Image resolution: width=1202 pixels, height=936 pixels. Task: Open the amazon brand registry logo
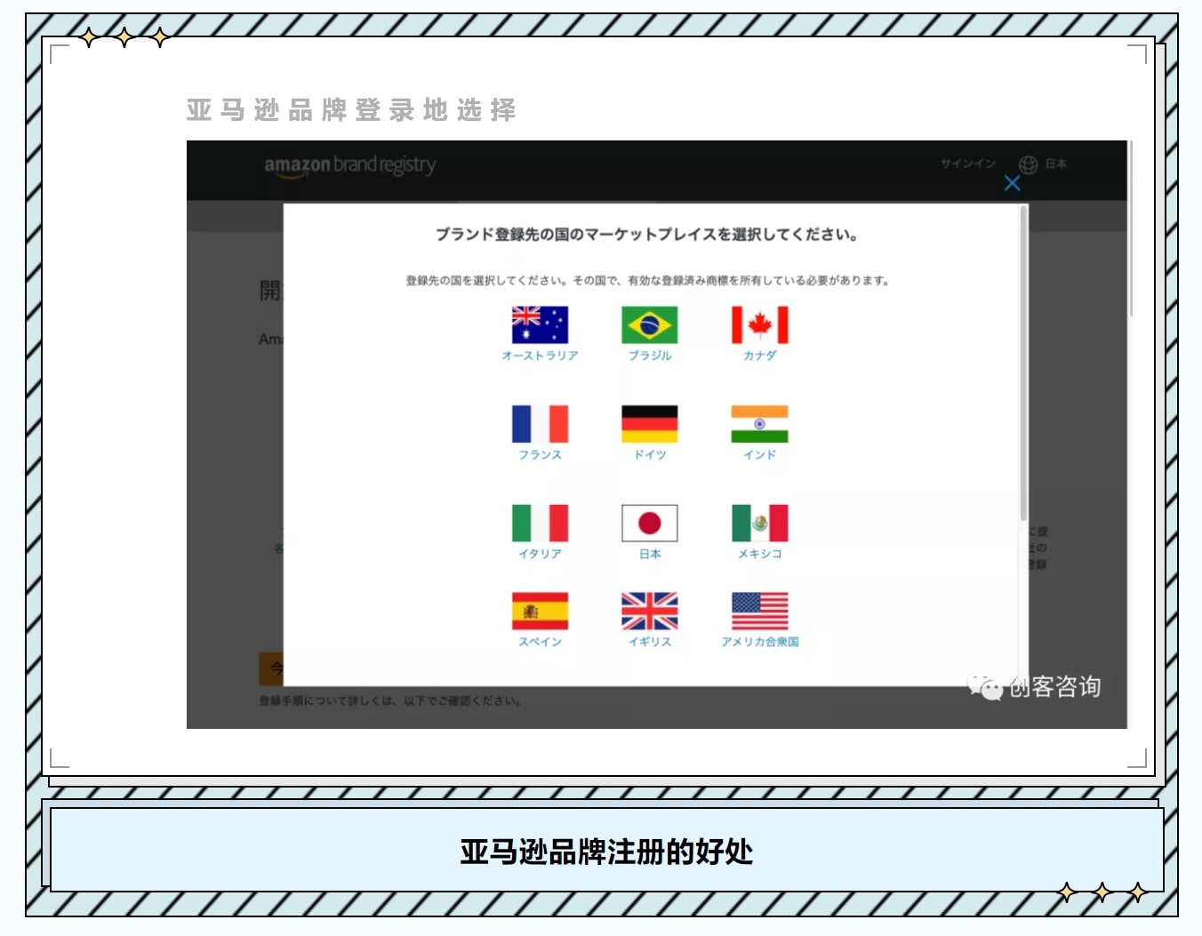349,165
